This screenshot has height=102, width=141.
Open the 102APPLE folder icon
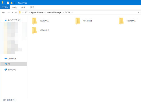tap(121, 21)
